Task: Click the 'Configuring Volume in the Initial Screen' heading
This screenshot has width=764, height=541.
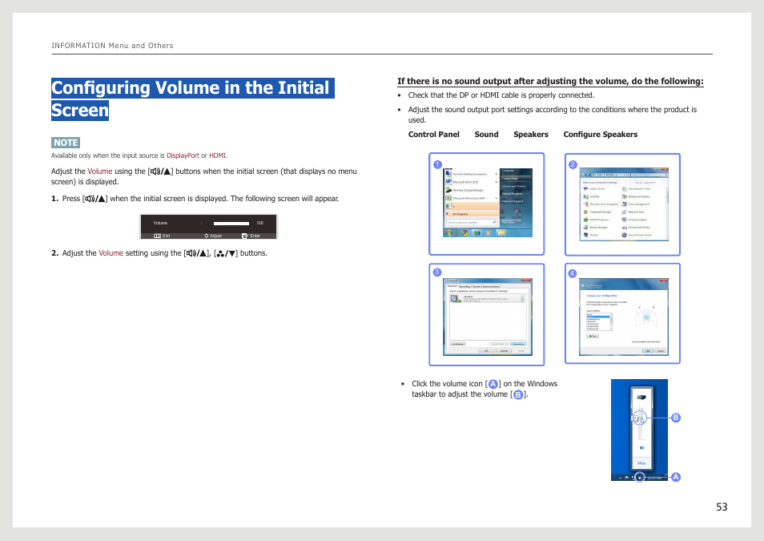Action: pyautogui.click(x=192, y=99)
